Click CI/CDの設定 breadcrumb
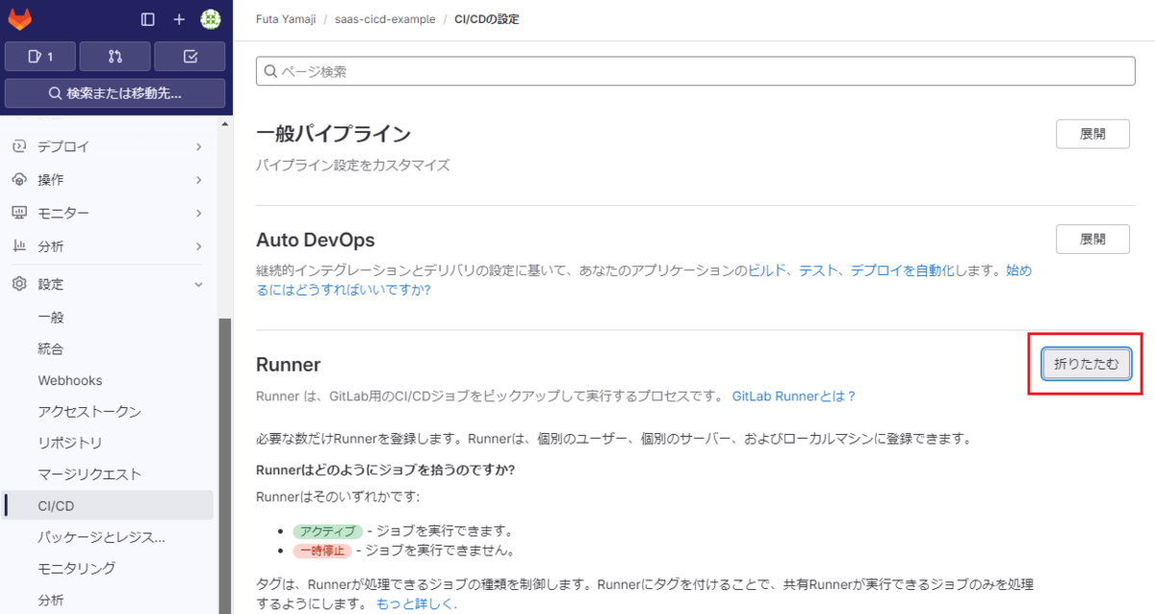 [x=487, y=19]
